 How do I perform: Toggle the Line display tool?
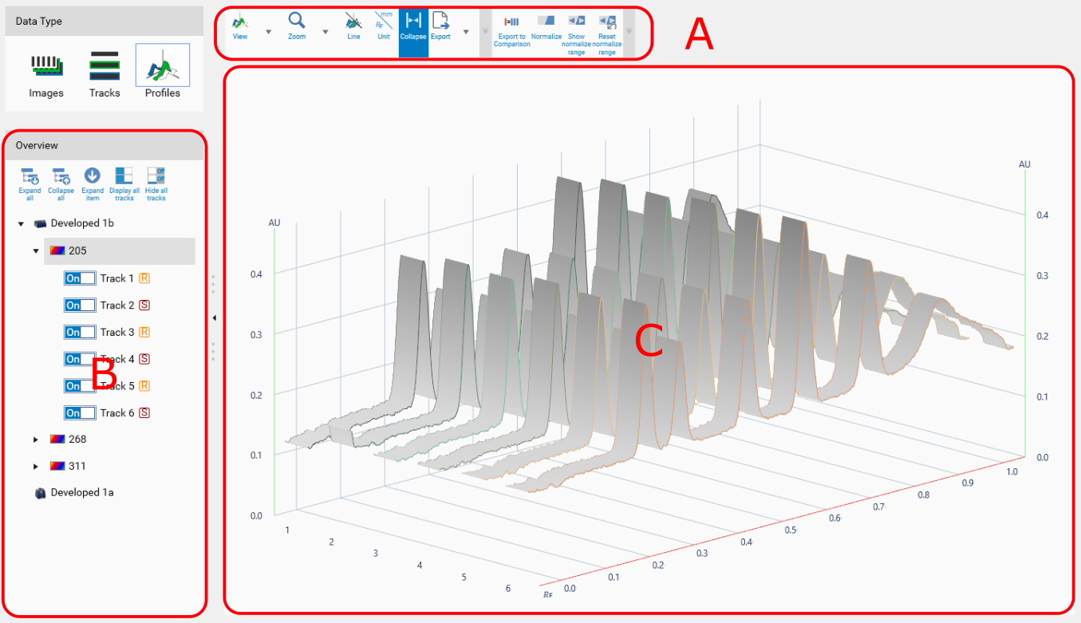[353, 25]
